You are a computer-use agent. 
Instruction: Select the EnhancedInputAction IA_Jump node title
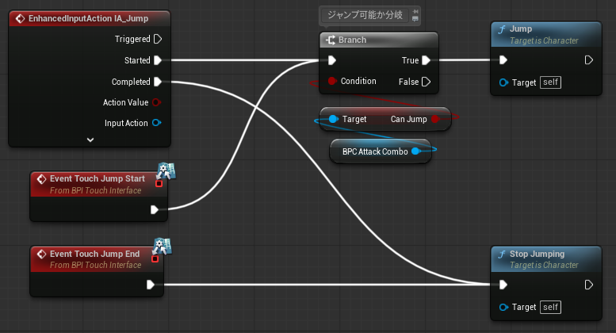pos(88,18)
